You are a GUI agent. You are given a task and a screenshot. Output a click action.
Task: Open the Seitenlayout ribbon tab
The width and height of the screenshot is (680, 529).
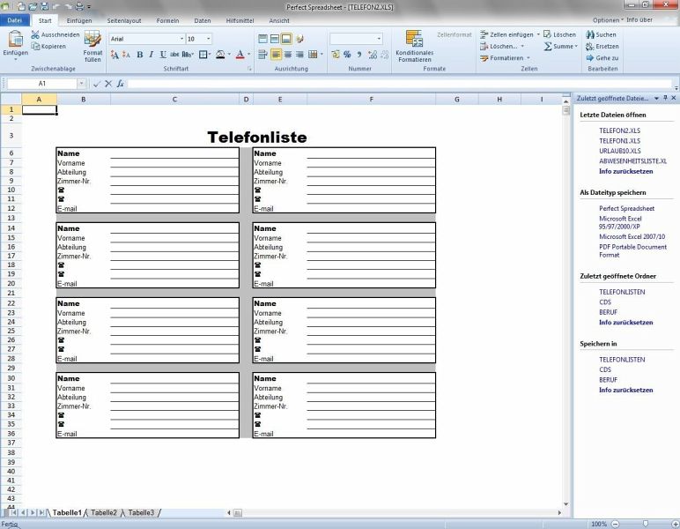click(x=122, y=19)
